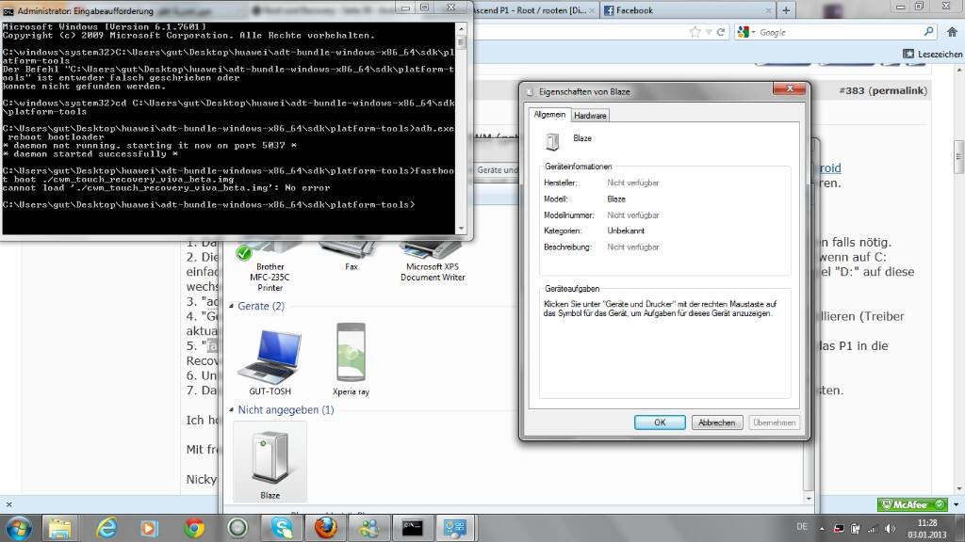Viewport: 965px width, 542px height.
Task: Close the Ascend P1 Root tab
Action: pyautogui.click(x=592, y=10)
